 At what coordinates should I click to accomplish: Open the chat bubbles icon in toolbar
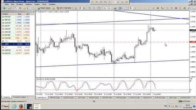coord(194,8)
